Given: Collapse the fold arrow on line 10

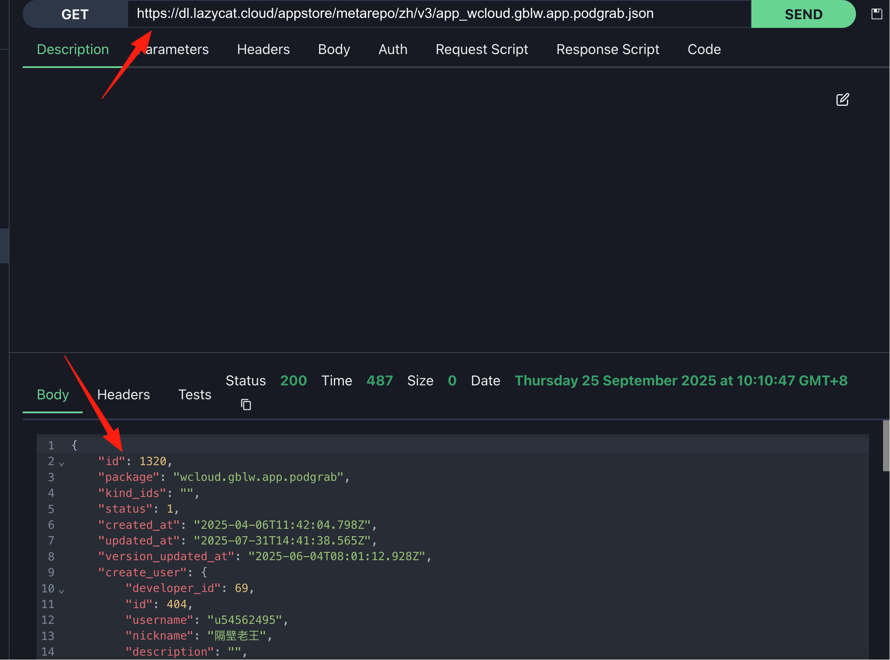Looking at the screenshot, I should 61,591.
